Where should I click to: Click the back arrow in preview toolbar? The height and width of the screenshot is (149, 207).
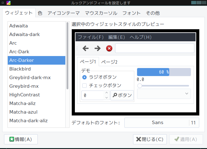(x=85, y=48)
